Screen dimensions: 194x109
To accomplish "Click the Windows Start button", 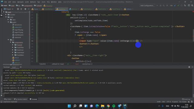I will (69, 106).
